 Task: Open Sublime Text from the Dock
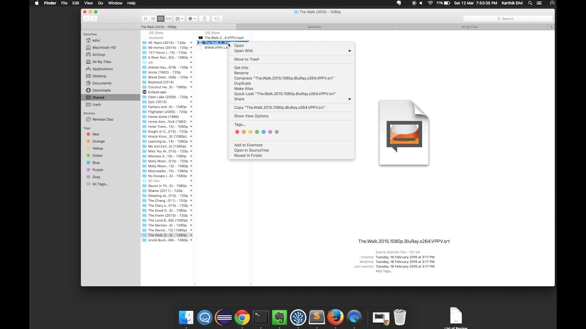click(317, 317)
